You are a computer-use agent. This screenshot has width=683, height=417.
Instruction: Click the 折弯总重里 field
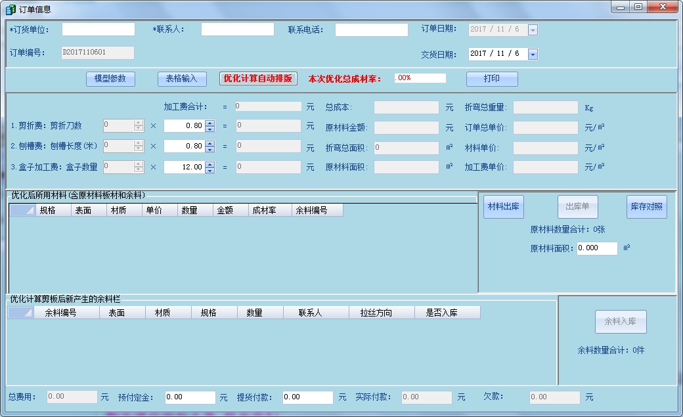coord(546,108)
